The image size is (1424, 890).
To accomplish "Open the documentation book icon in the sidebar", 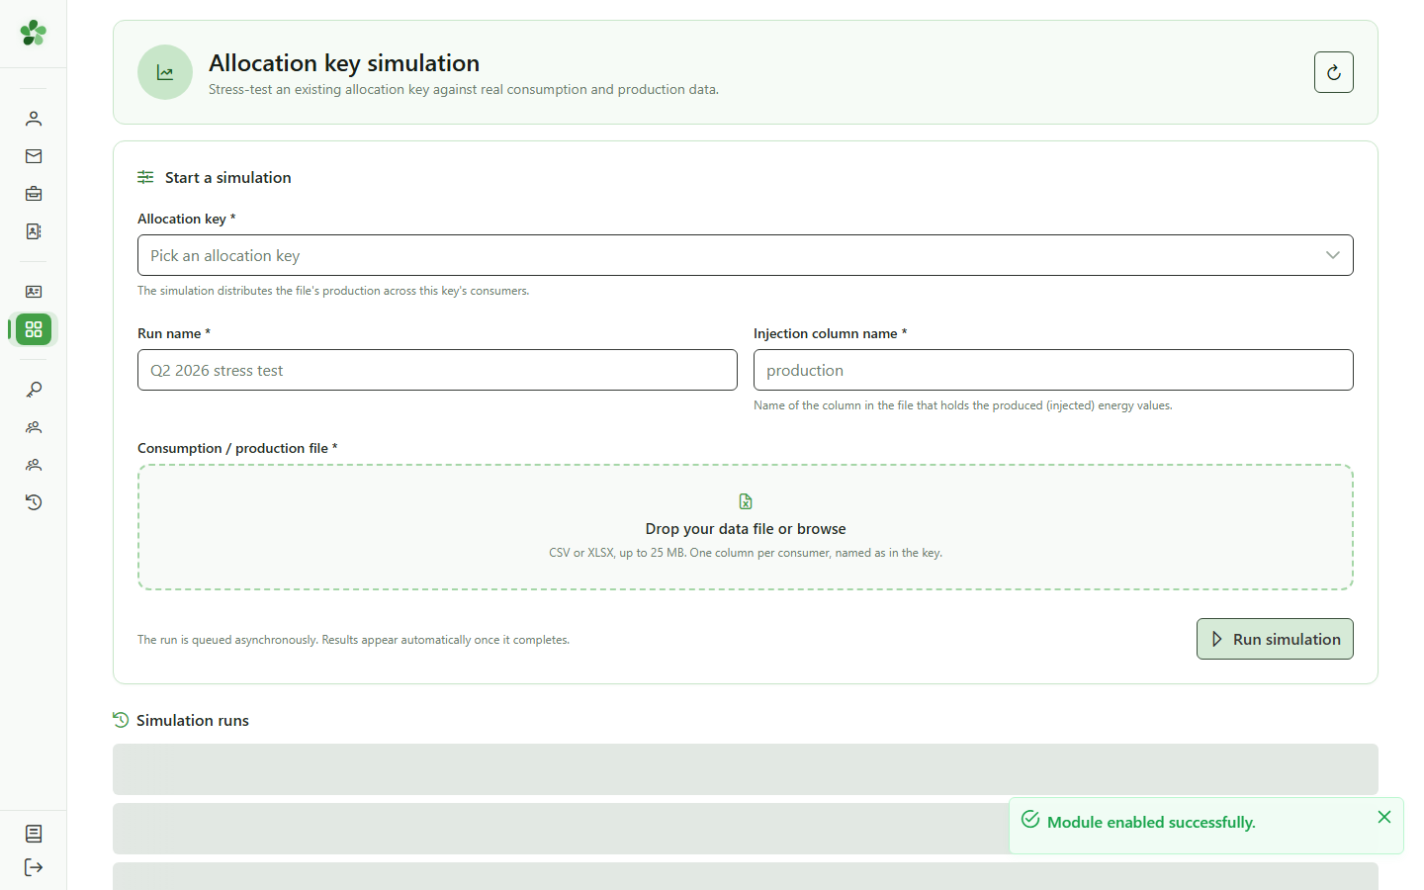I will 34,834.
